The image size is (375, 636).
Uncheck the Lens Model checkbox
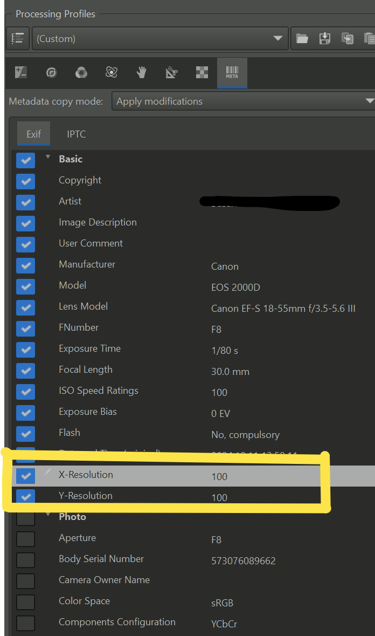(x=25, y=308)
